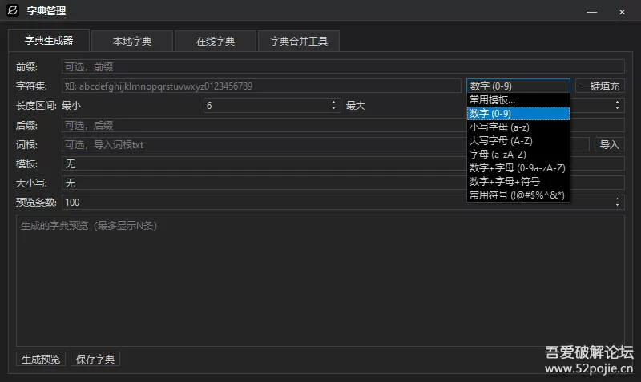Increase preview count with up arrow
The image size is (641, 382).
pos(617,199)
